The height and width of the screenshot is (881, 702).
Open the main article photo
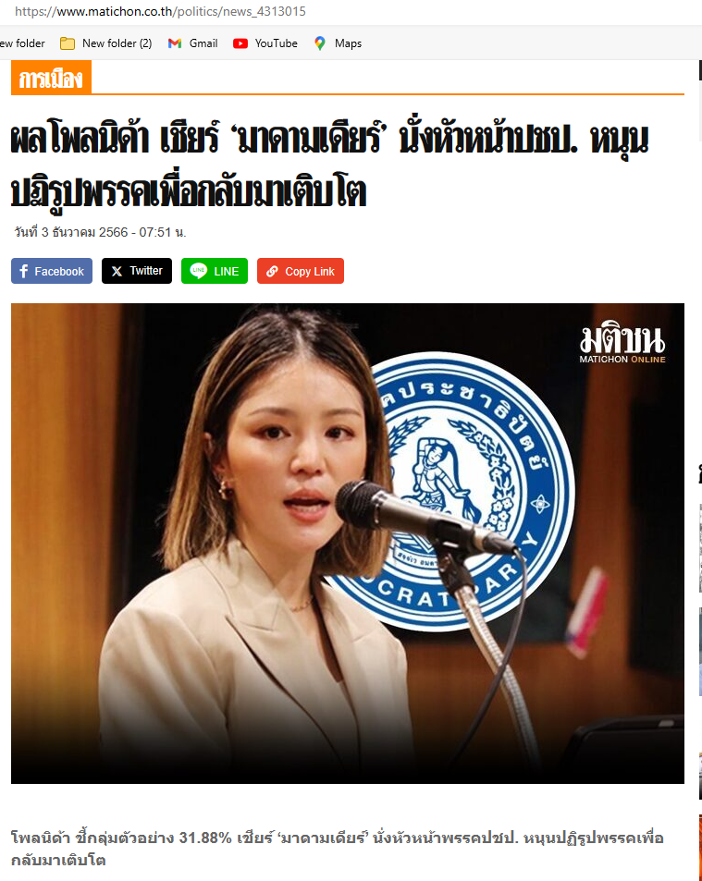click(348, 544)
